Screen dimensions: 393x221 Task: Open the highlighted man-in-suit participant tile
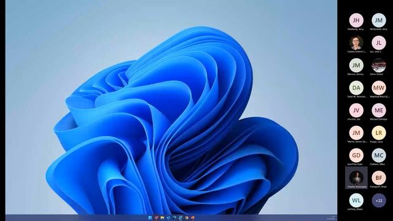[356, 178]
